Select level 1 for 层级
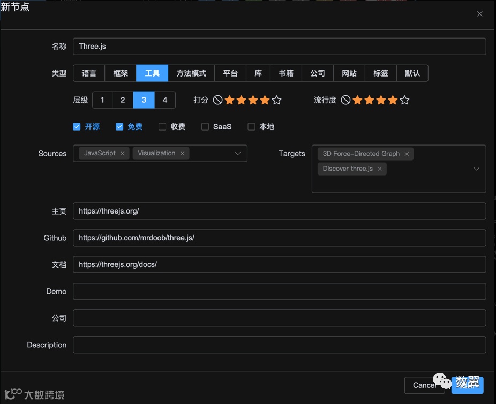This screenshot has width=496, height=404. tap(102, 100)
